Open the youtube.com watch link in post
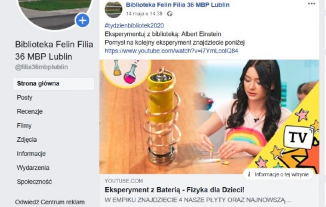The height and width of the screenshot is (207, 326). point(172,51)
